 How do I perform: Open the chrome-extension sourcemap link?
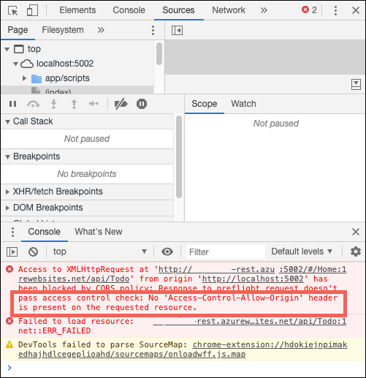pyautogui.click(x=183, y=349)
